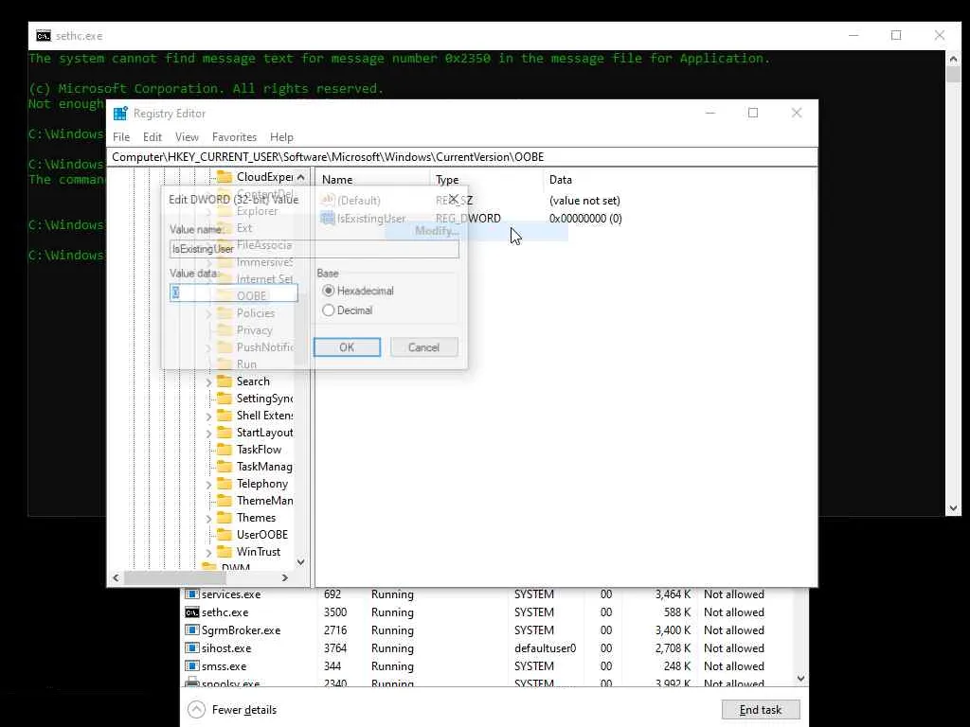Open the File menu in Registry Editor
This screenshot has height=727, width=970.
pyautogui.click(x=120, y=137)
